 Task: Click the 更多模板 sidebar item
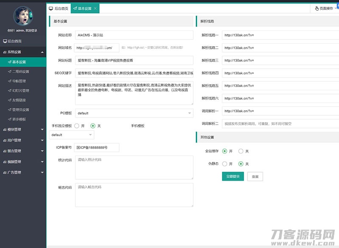tap(19, 119)
